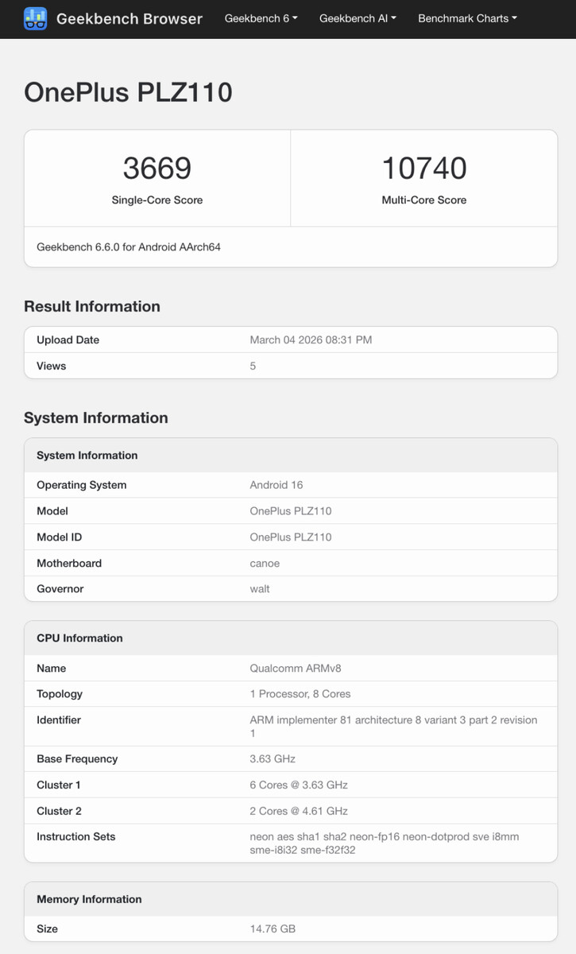This screenshot has height=954, width=576.
Task: Click the Qualcomm ARMv8 CPU name
Action: 296,669
